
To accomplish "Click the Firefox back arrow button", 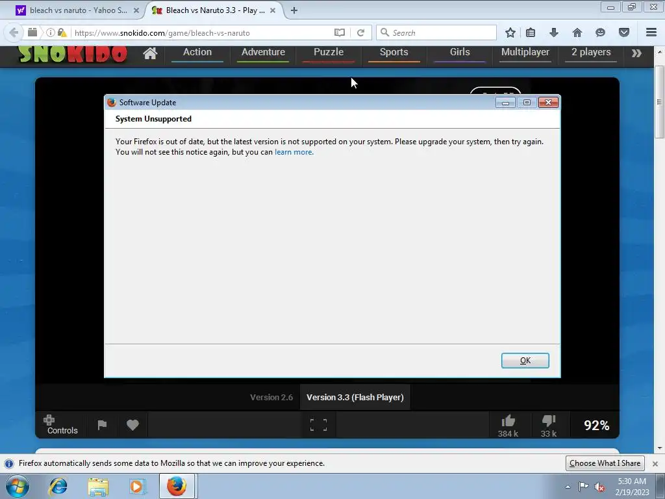I will coord(14,32).
